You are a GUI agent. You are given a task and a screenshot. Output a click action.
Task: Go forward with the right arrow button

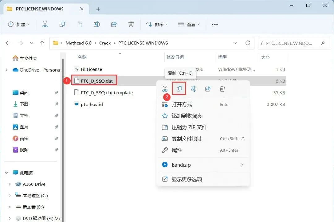pyautogui.click(x=21, y=43)
